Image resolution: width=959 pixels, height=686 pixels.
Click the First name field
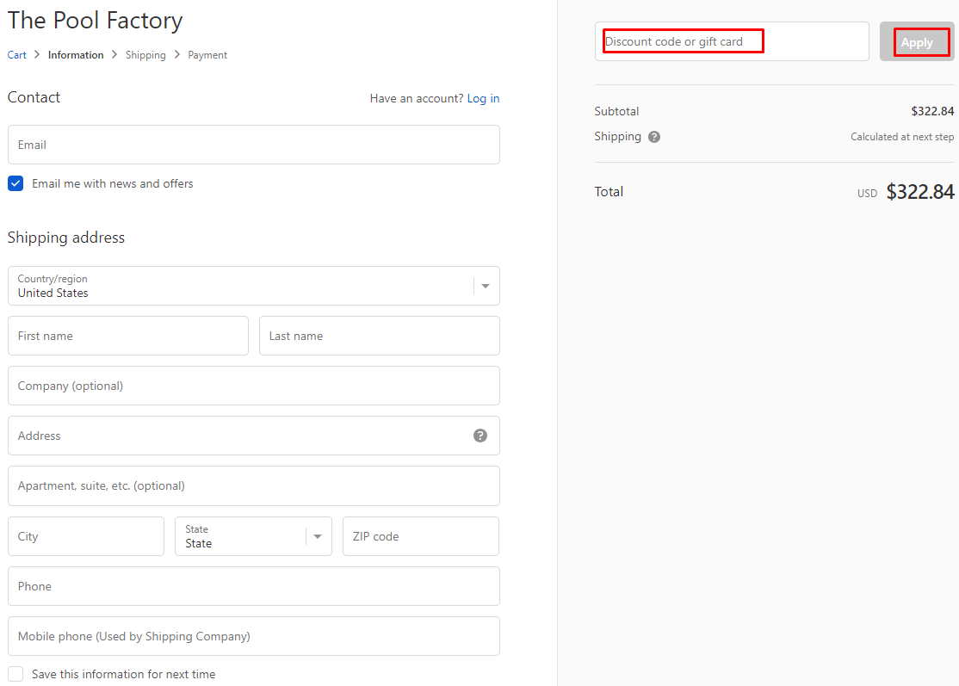pyautogui.click(x=127, y=336)
